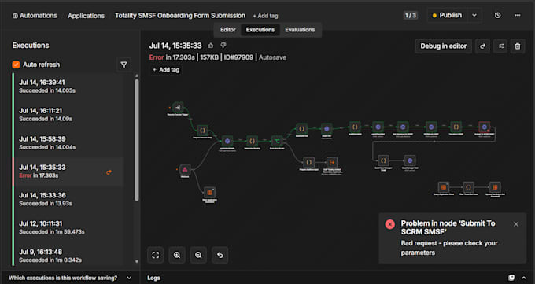The image size is (535, 284).
Task: Open the Jul 14, 16:11:21 execution
Action: (68, 115)
